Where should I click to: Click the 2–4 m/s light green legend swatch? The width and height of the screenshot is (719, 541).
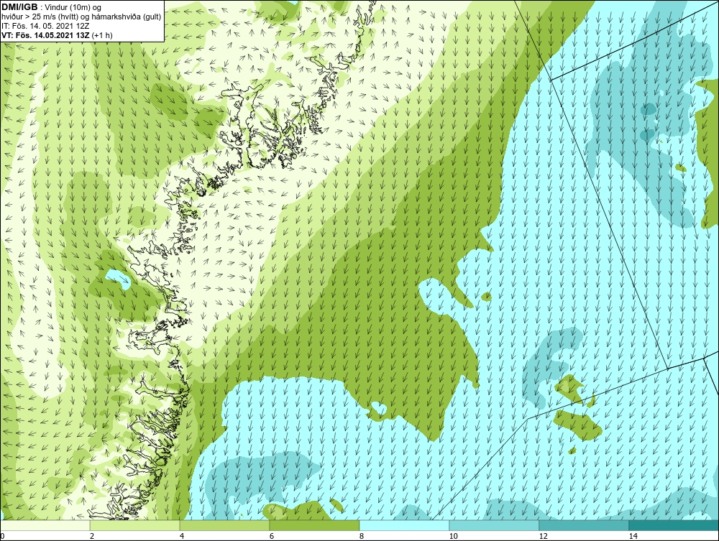click(135, 525)
